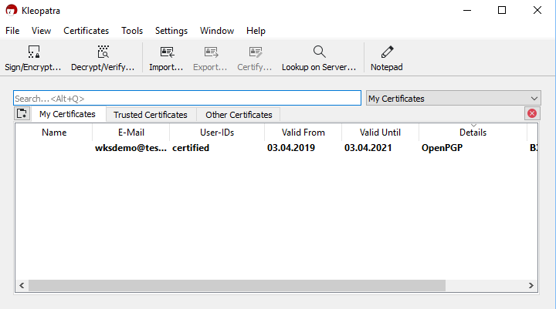Sort certificates by Valid Until column

pos(380,133)
